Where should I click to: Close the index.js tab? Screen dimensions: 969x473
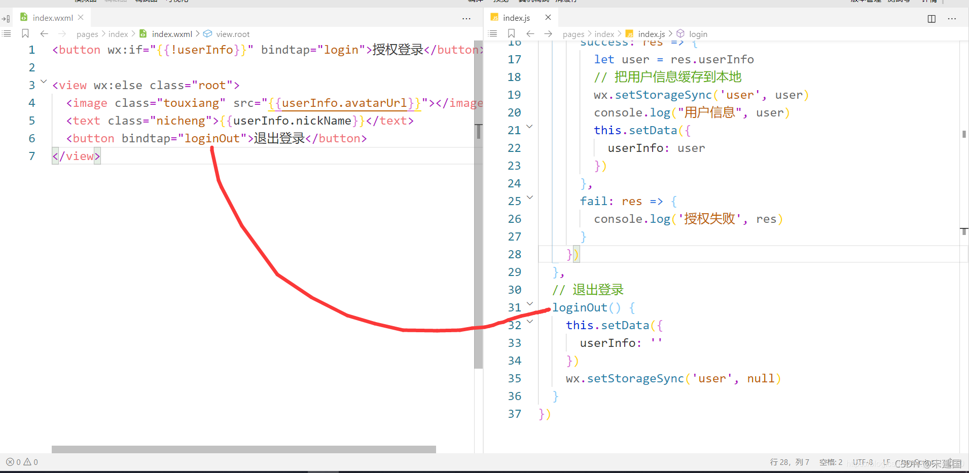[x=548, y=17]
